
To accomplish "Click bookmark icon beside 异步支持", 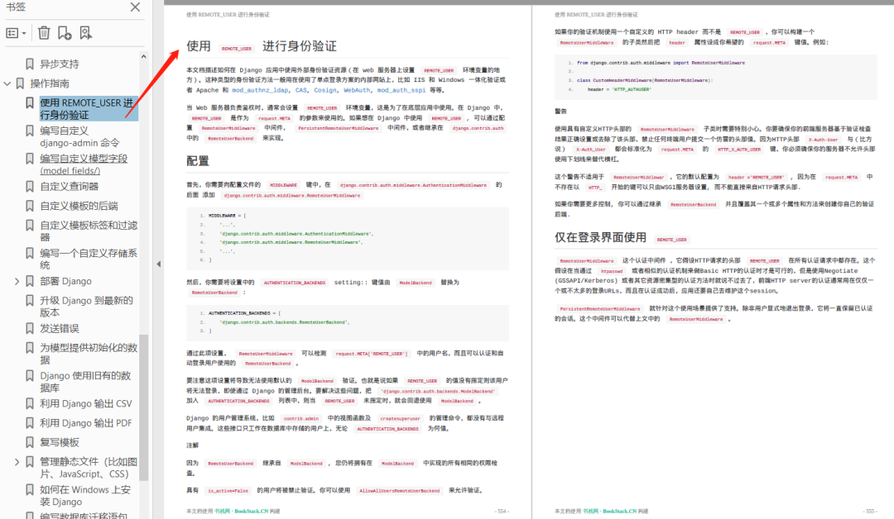I will 30,64.
